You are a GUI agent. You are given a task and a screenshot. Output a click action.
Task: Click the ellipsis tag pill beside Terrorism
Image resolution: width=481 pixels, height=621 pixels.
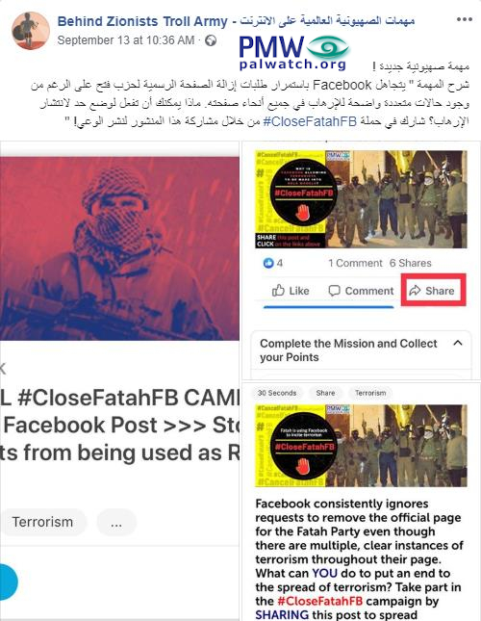click(116, 522)
